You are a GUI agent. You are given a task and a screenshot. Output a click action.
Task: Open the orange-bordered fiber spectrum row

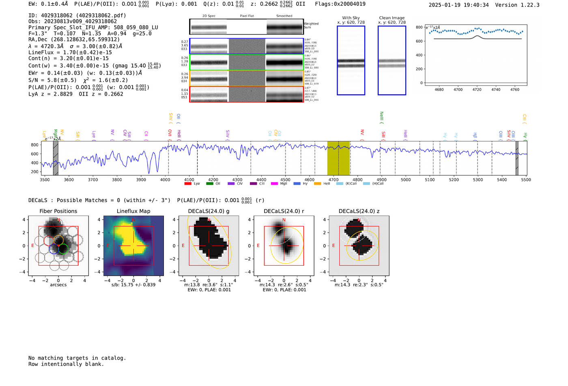[247, 78]
